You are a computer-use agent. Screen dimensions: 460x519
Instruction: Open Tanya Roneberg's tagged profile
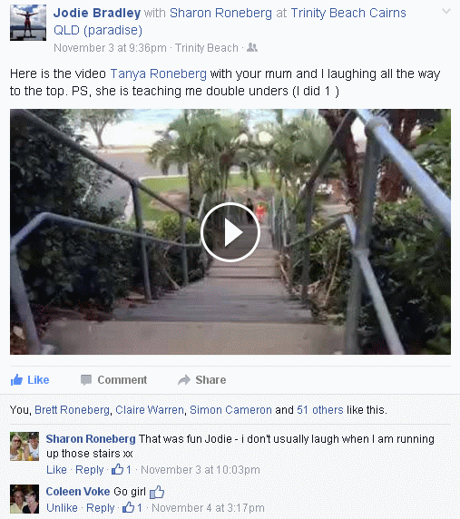pos(158,73)
